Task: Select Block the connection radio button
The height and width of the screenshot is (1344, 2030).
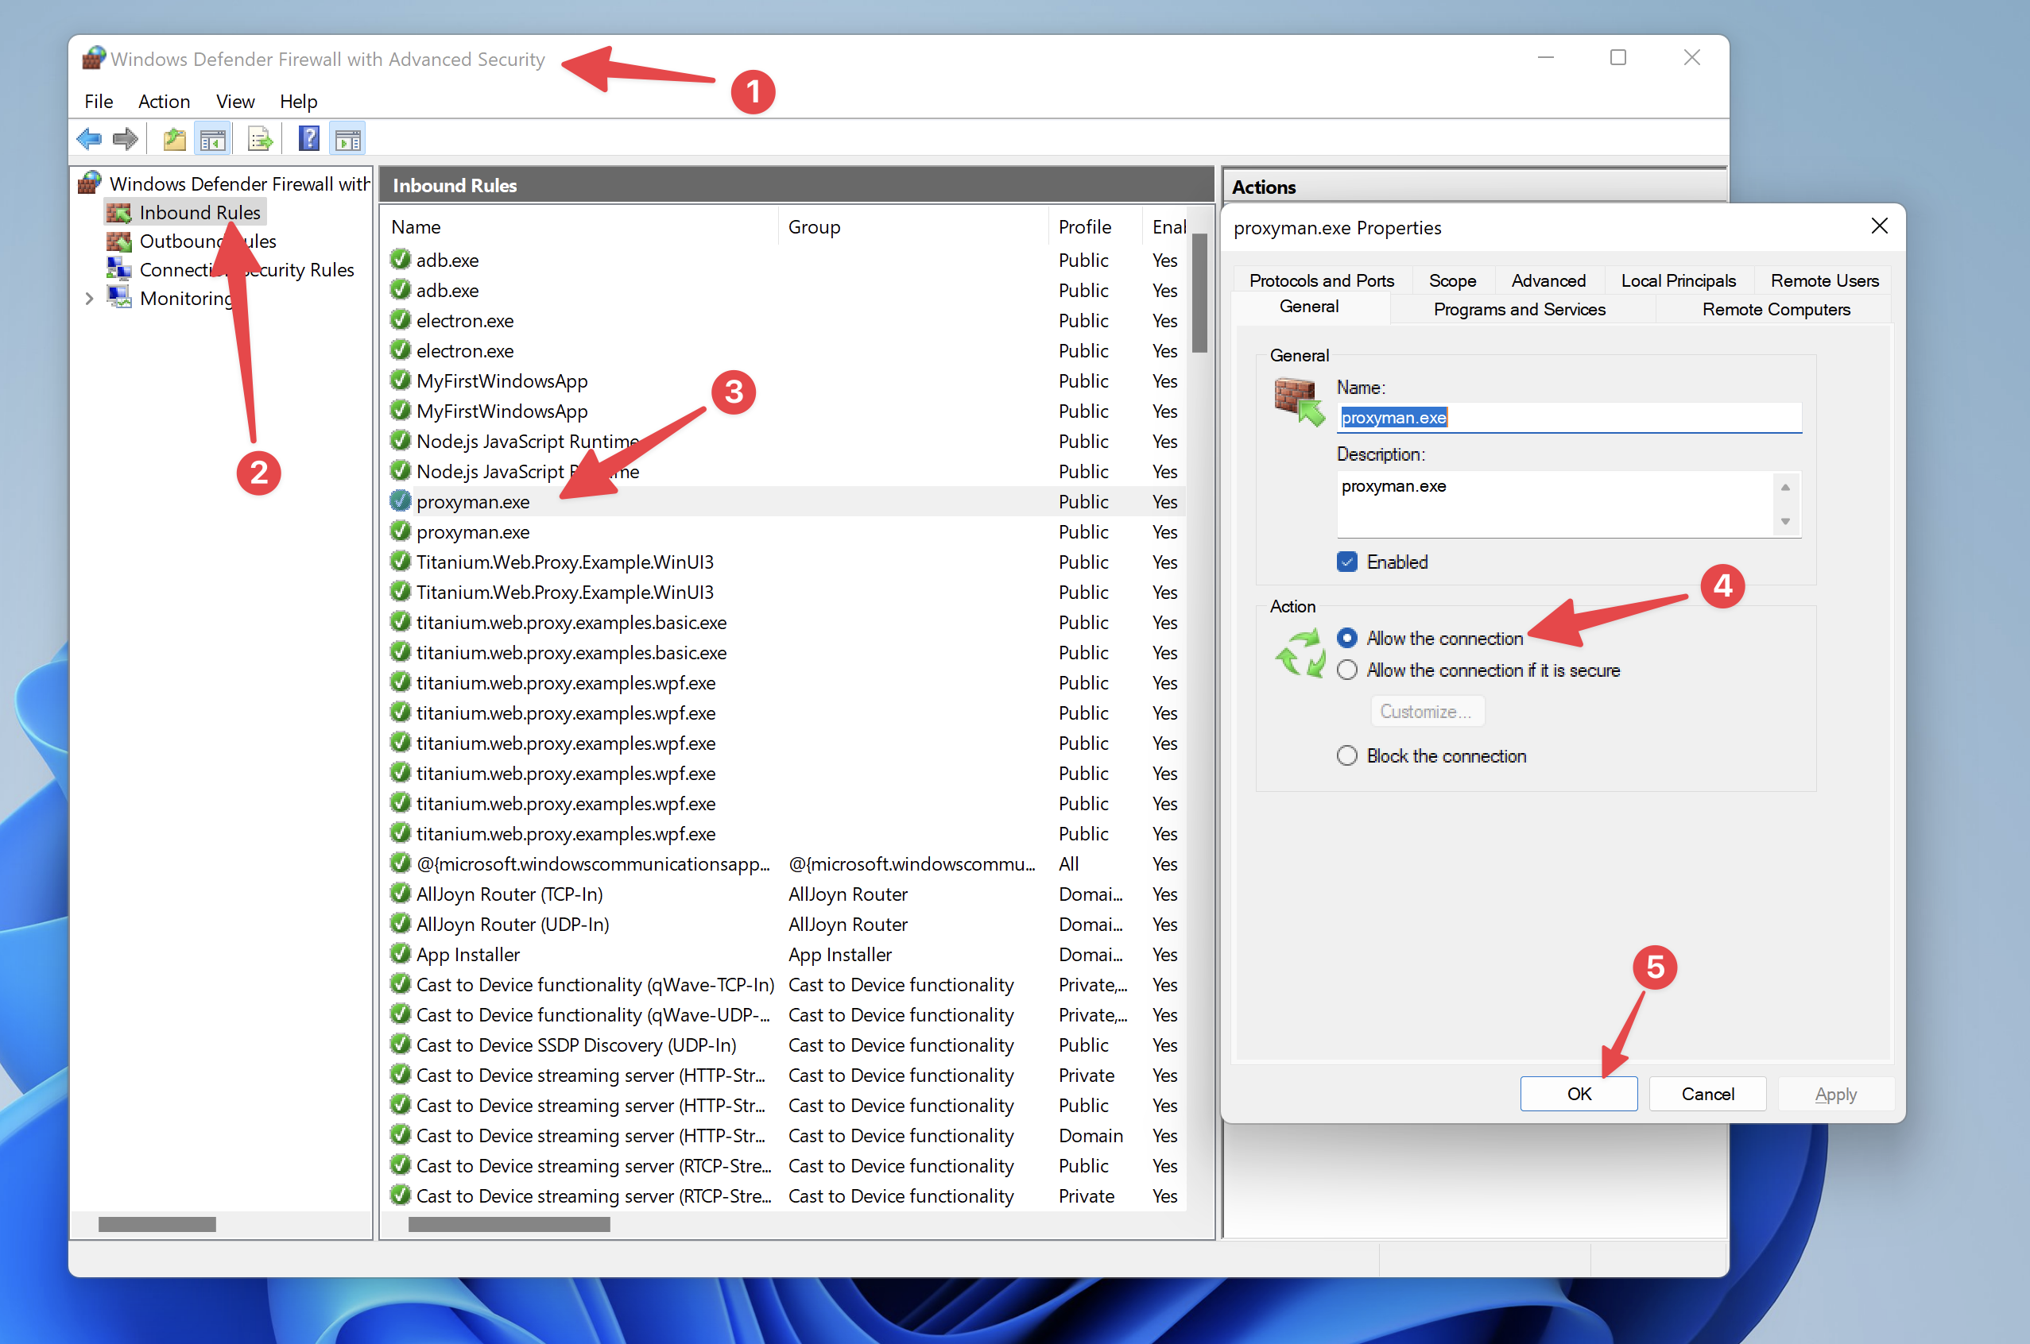Action: 1346,755
